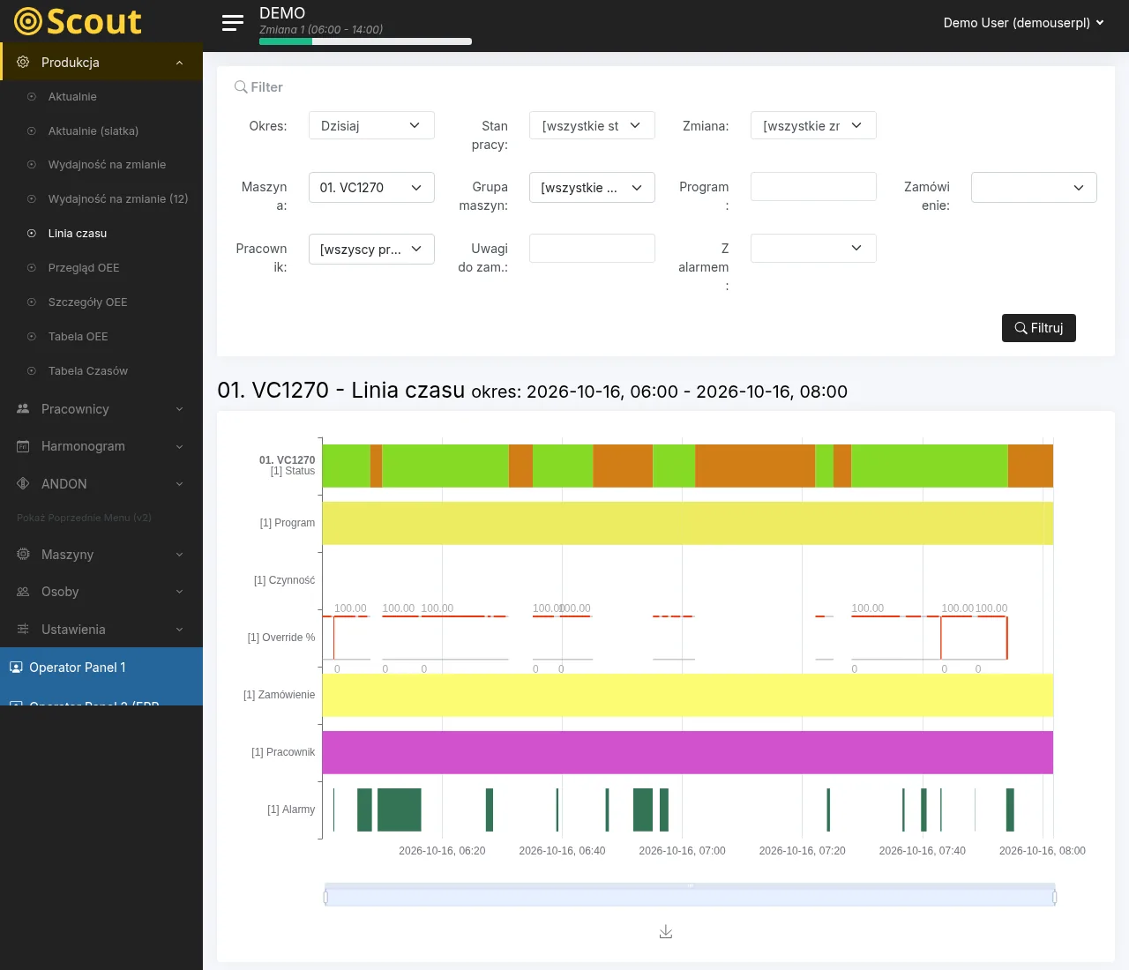Viewport: 1129px width, 970px height.
Task: Click the Produkcja gear icon
Action: click(23, 63)
